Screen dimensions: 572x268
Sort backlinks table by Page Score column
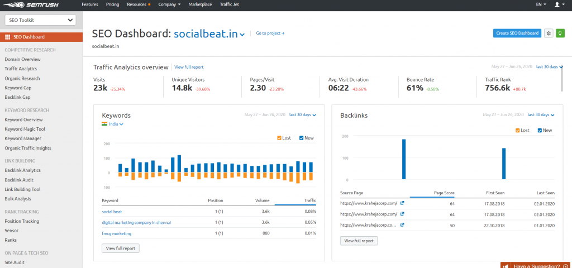coord(444,193)
